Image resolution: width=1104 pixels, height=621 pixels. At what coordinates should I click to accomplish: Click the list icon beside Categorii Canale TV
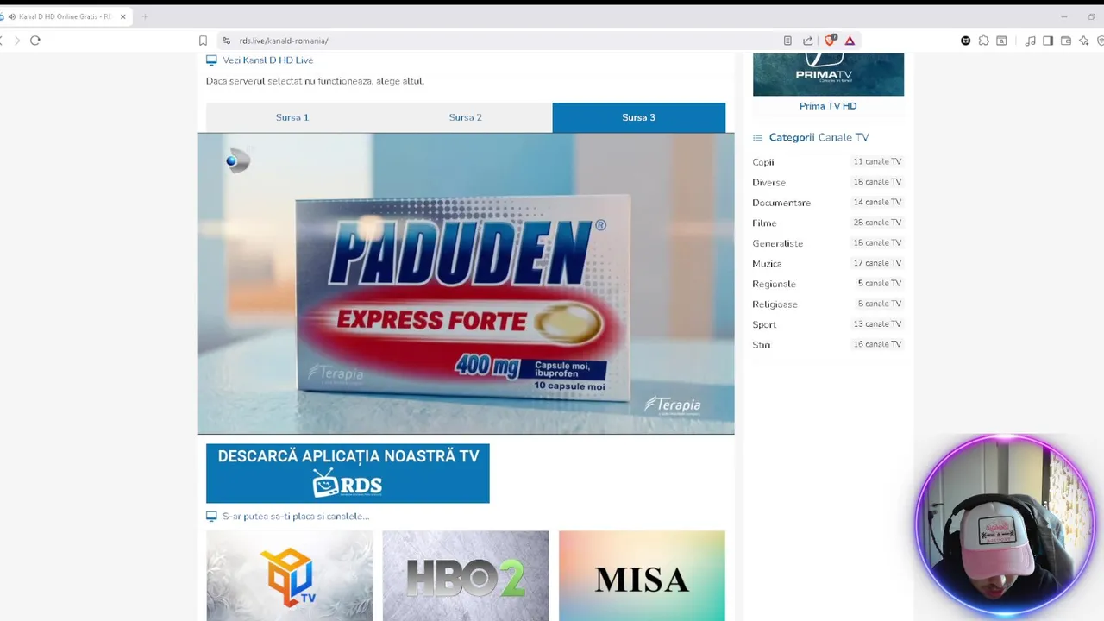click(x=757, y=138)
